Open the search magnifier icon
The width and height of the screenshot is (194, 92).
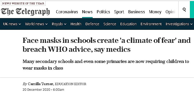pyautogui.click(x=184, y=10)
